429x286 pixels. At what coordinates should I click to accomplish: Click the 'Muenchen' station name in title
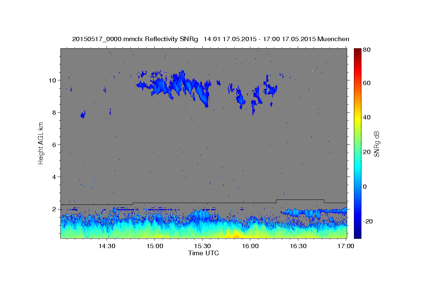tap(333, 39)
